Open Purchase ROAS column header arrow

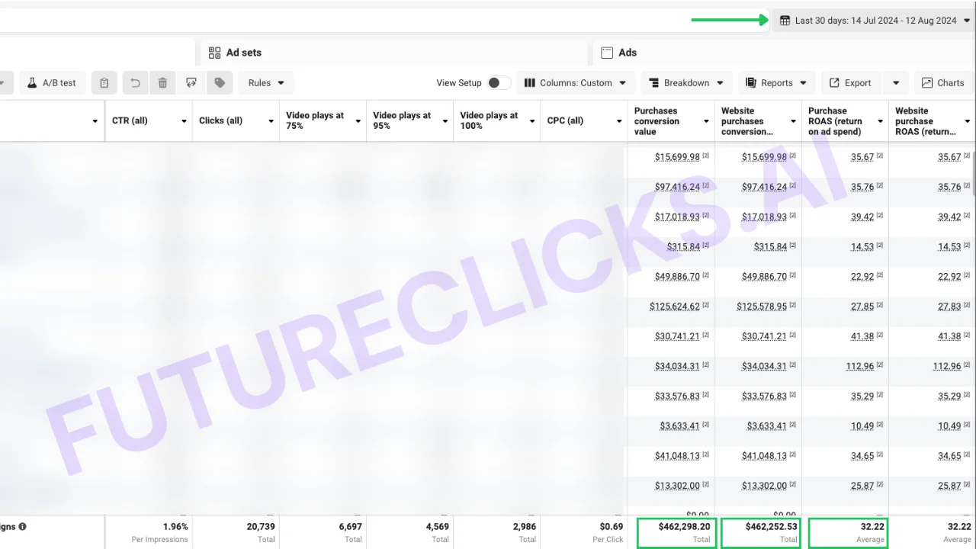pyautogui.click(x=880, y=121)
